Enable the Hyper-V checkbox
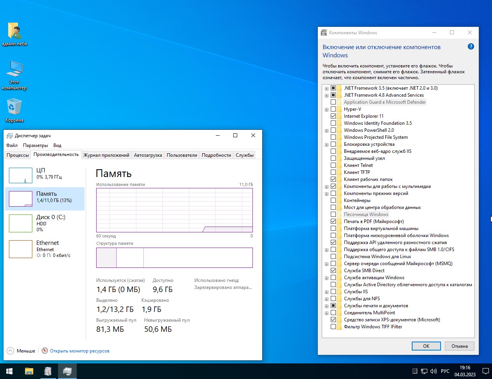The height and width of the screenshot is (379, 492). tap(333, 109)
